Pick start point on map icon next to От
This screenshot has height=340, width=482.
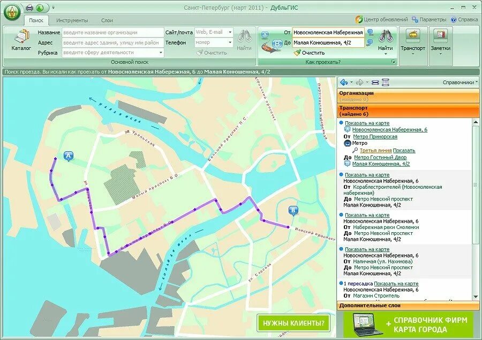point(370,32)
